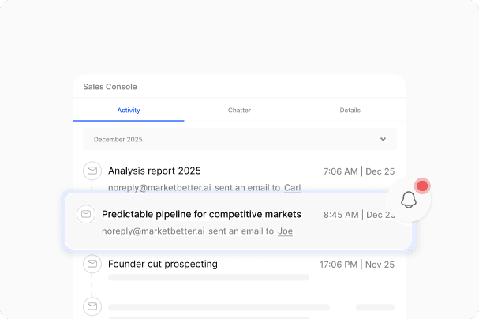Switch to the Activity tab
This screenshot has width=479, height=319.
point(129,111)
